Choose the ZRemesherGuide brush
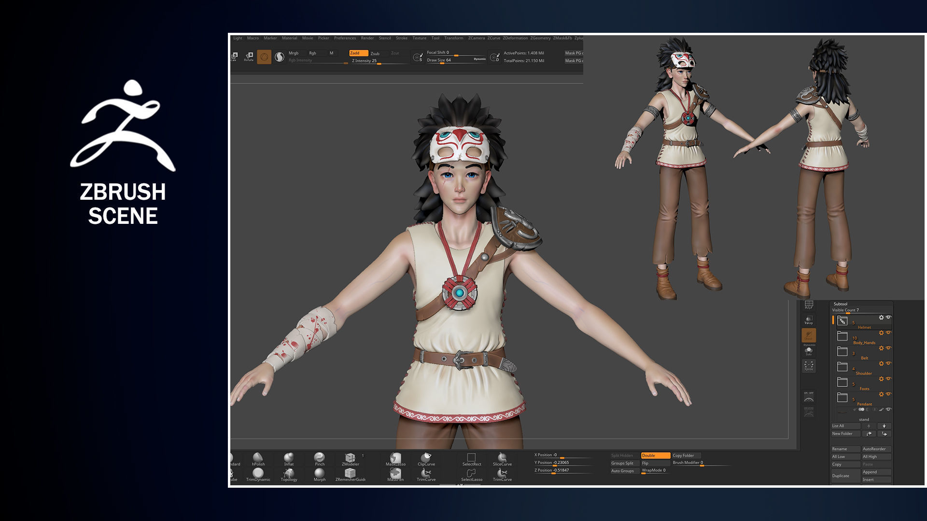The image size is (927, 521). [351, 474]
